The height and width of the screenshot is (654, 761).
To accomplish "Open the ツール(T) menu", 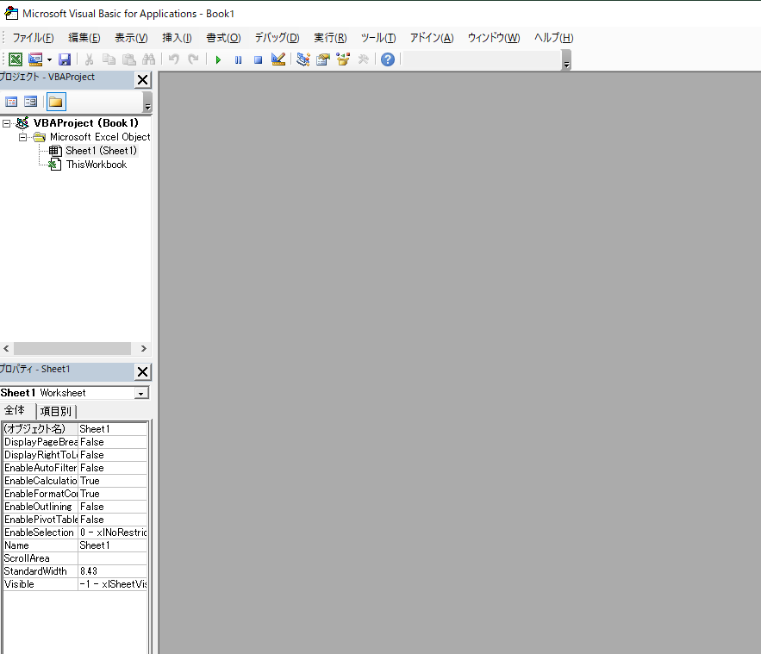I will point(378,38).
